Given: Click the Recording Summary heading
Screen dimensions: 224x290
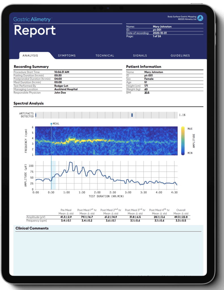Looking at the screenshot, I should click(31, 67).
